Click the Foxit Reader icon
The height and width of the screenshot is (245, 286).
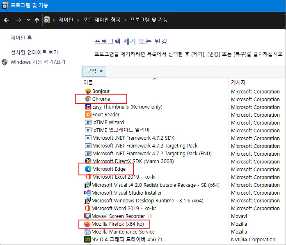(x=88, y=114)
